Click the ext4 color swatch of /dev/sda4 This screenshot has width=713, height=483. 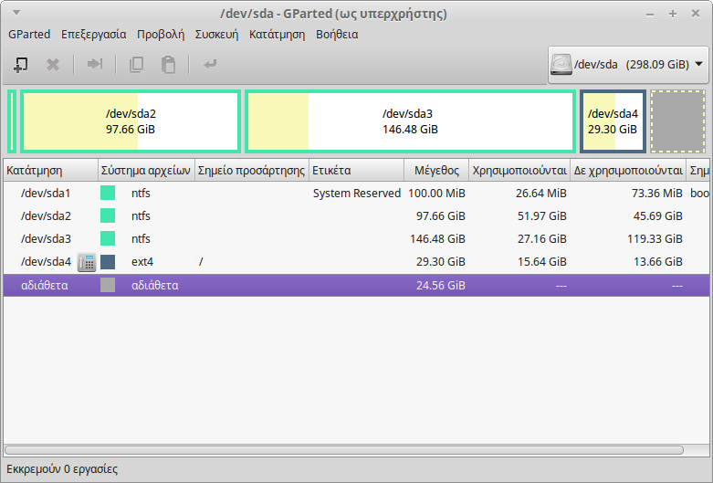pyautogui.click(x=108, y=262)
